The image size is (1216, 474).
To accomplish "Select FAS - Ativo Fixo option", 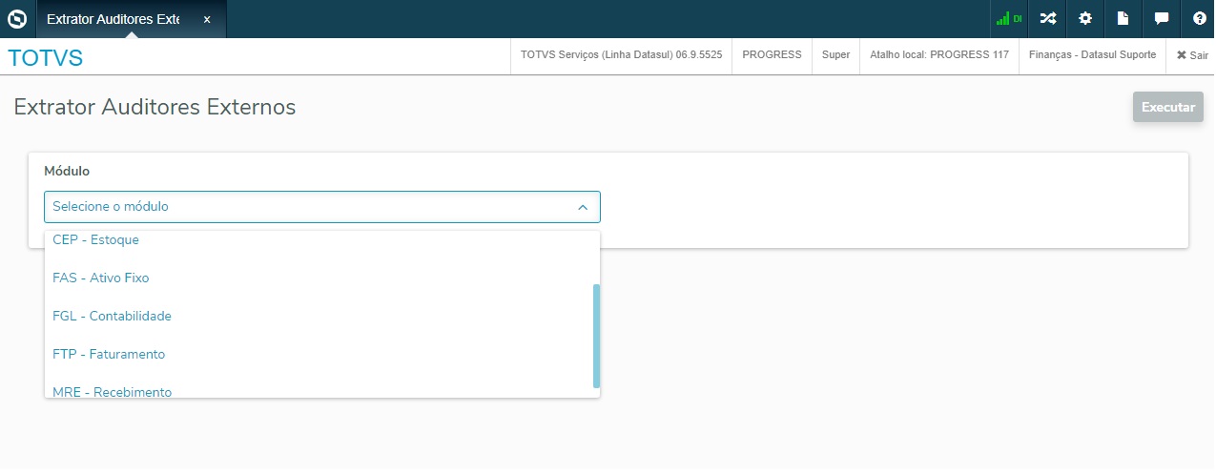I will (322, 278).
